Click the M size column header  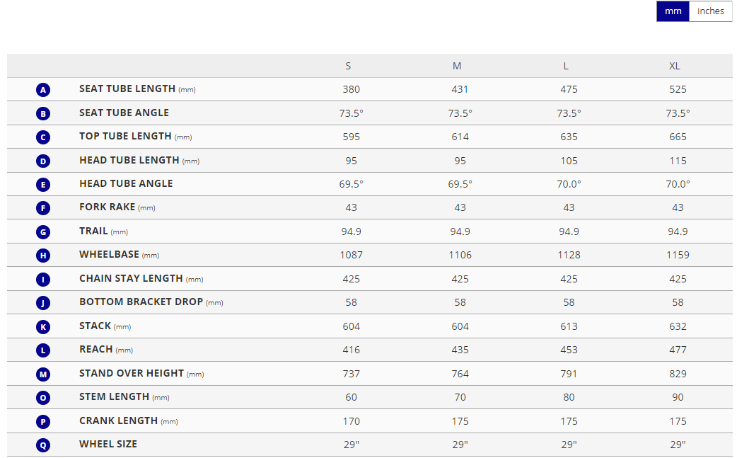(x=457, y=66)
